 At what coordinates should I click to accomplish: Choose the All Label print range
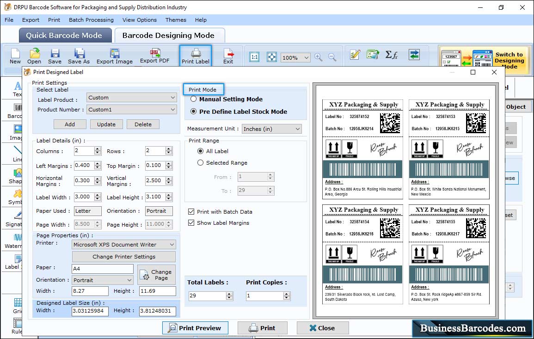coord(200,151)
